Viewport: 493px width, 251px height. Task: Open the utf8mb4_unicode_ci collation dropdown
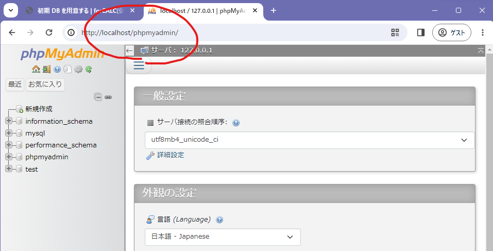309,140
